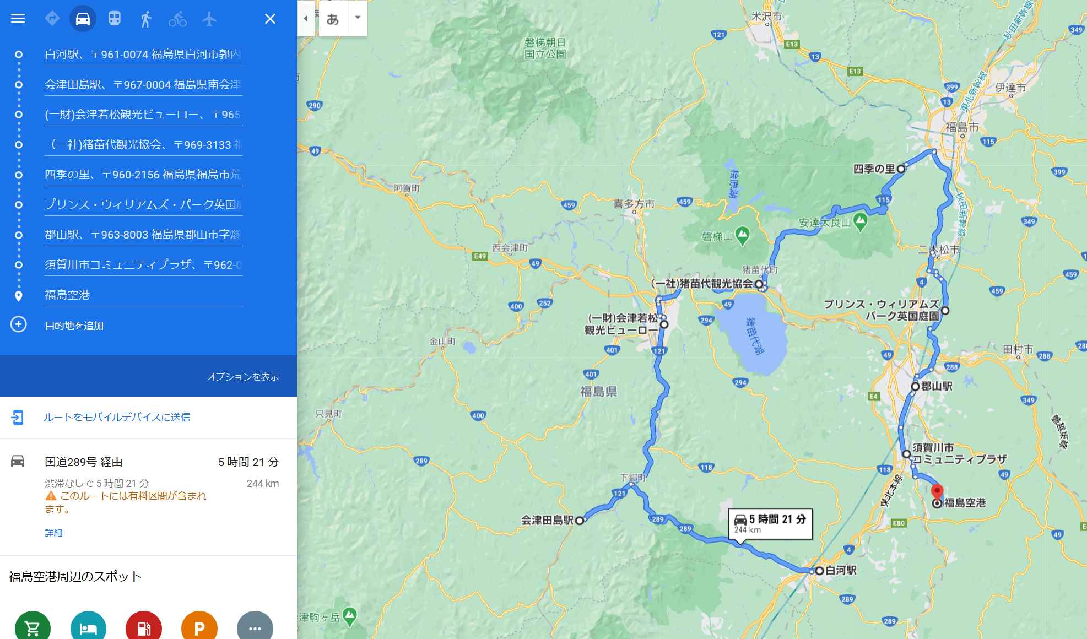
Task: Open 詳細 route details link
Action: pos(53,533)
